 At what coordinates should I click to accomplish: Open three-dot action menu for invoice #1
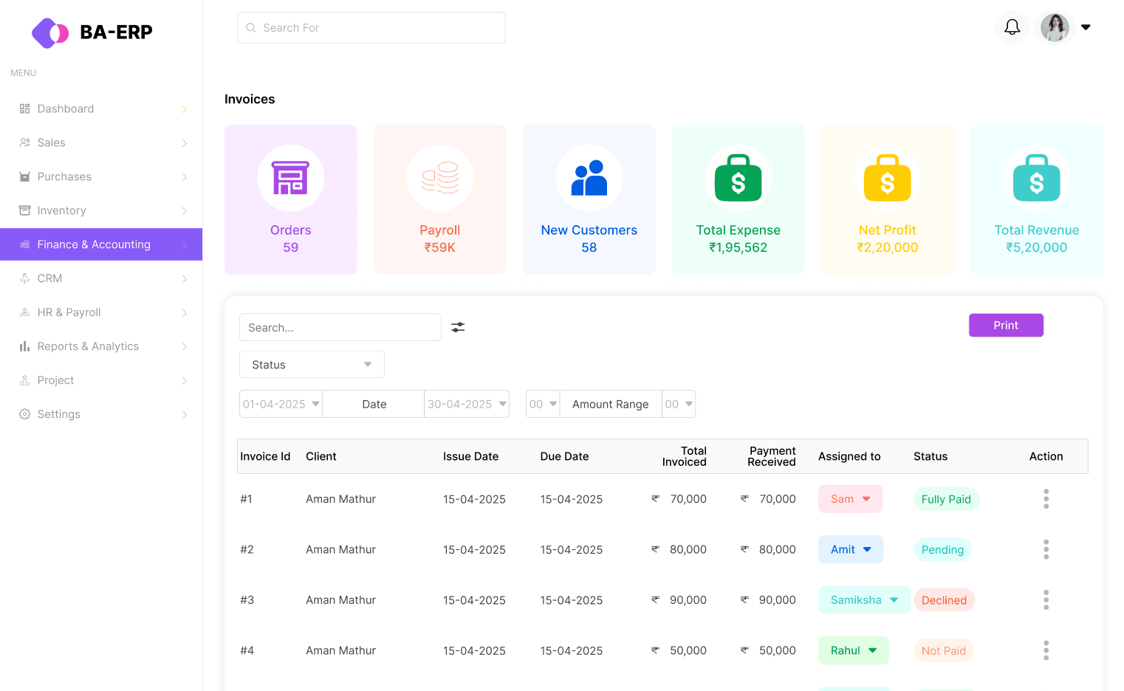(1046, 499)
